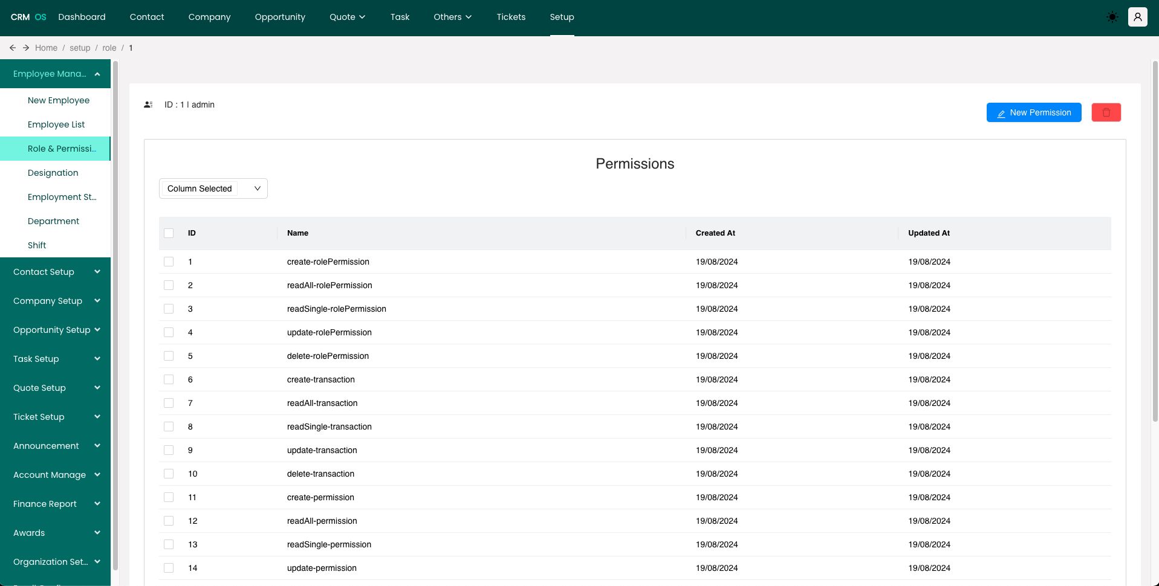Toggle light/dark theme sun icon
Screen dimensions: 1159x586
click(1112, 17)
